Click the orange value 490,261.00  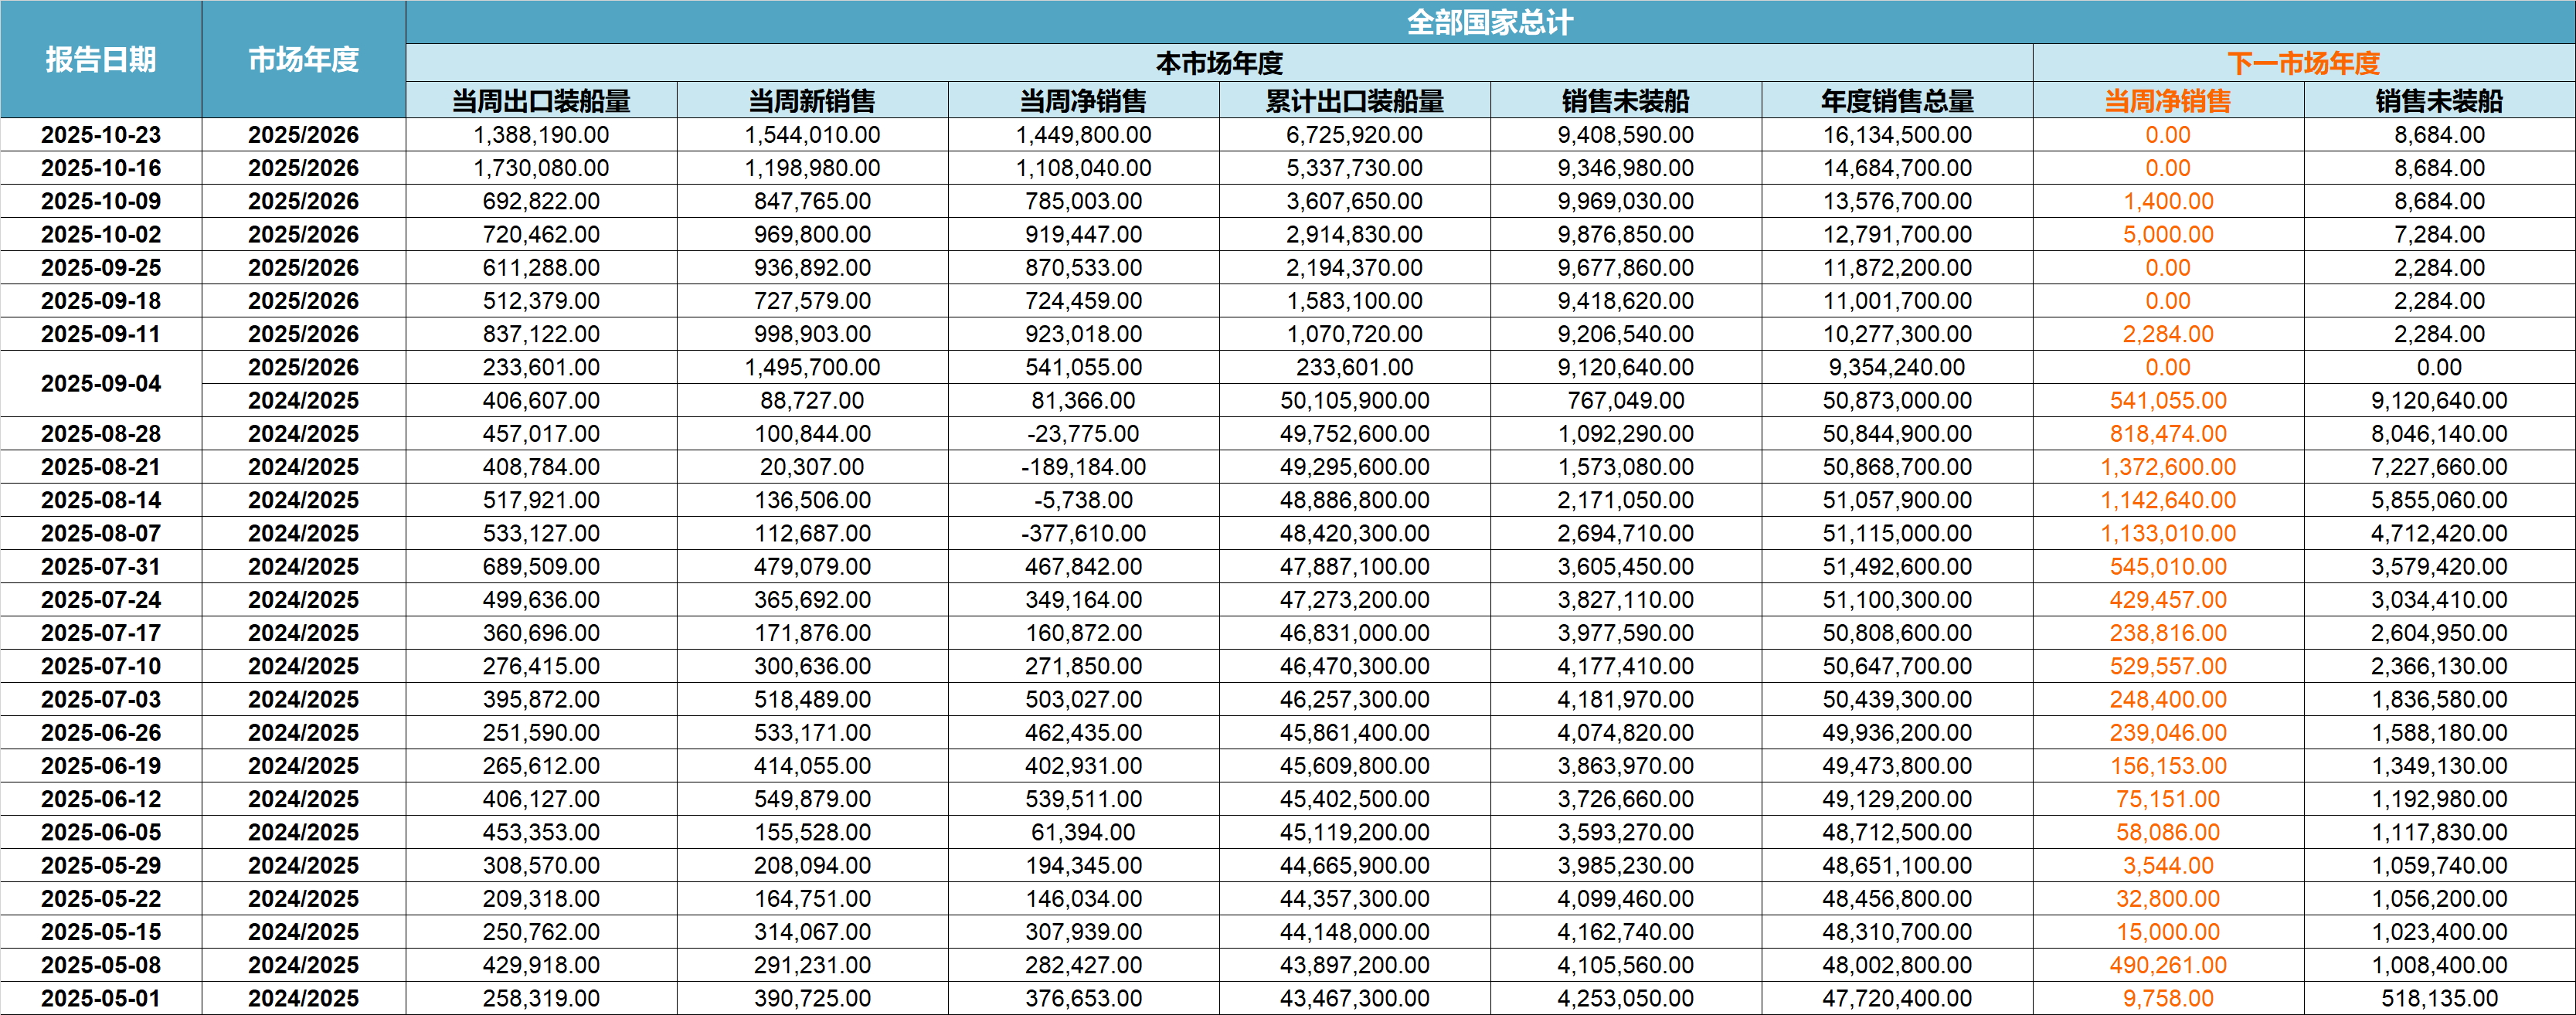(x=2167, y=965)
